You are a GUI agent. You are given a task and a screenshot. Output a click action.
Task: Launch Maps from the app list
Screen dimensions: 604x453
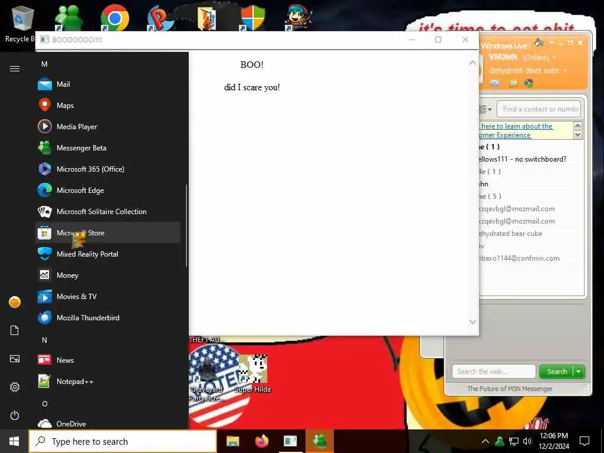107,105
